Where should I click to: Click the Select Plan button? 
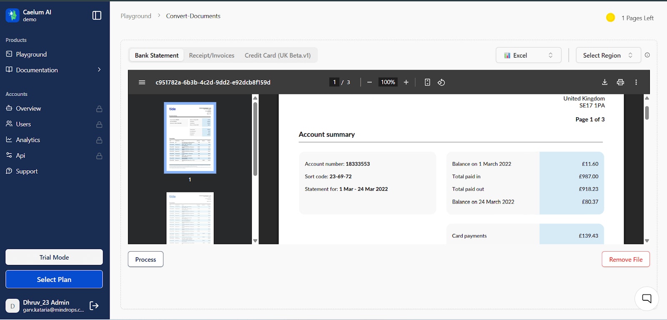pos(54,279)
